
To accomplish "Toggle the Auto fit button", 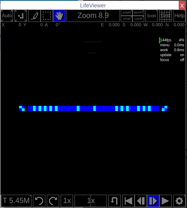I will (x=7, y=16).
